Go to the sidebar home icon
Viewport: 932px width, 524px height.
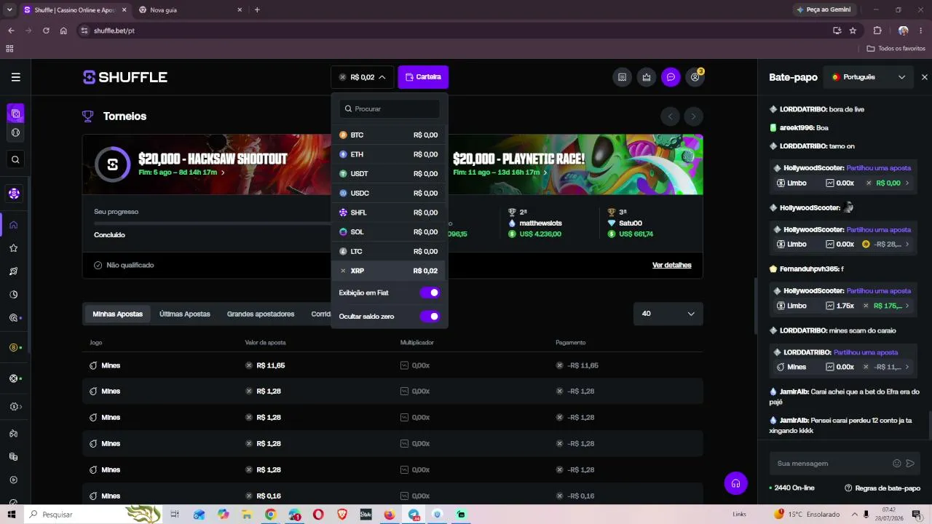14,225
